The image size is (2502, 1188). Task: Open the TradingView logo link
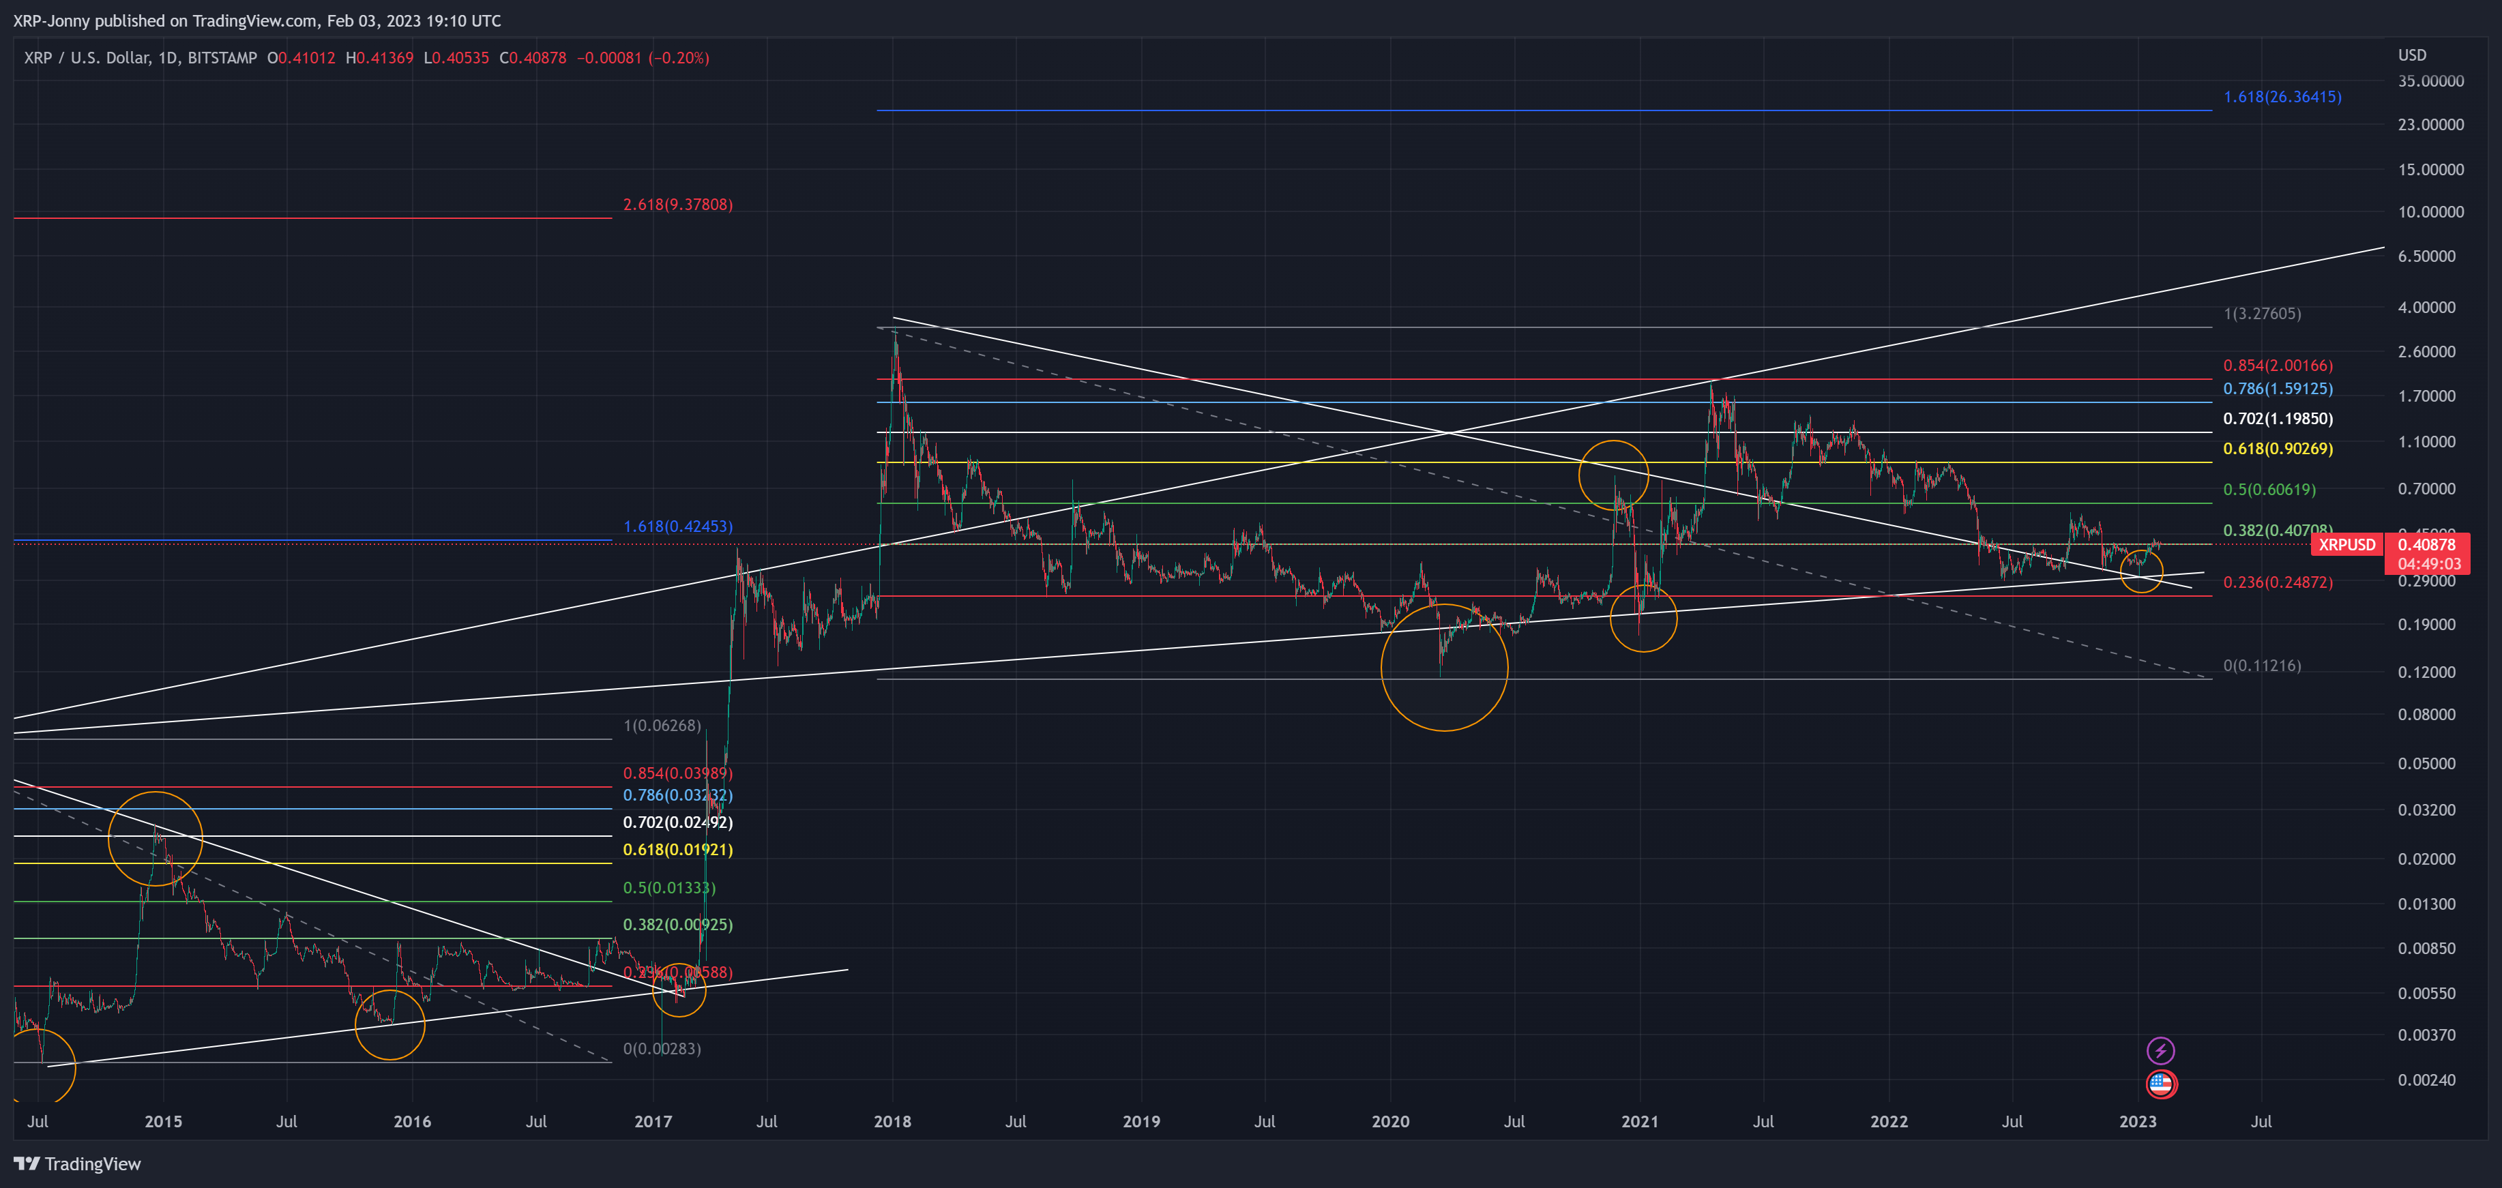point(78,1163)
